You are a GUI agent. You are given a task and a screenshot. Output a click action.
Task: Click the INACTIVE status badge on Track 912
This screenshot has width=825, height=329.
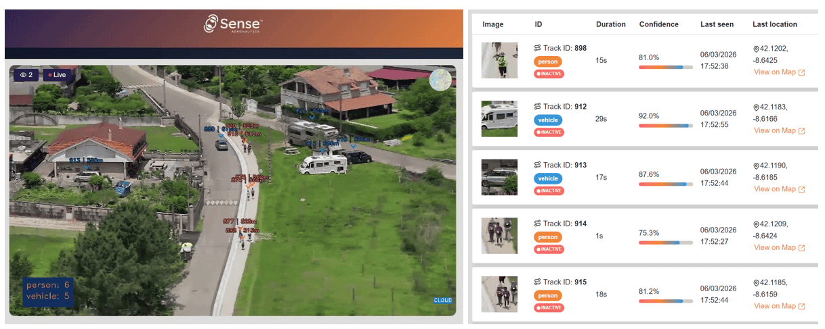click(x=549, y=132)
